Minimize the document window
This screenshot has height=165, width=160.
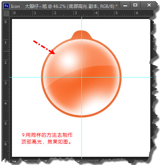125,5
